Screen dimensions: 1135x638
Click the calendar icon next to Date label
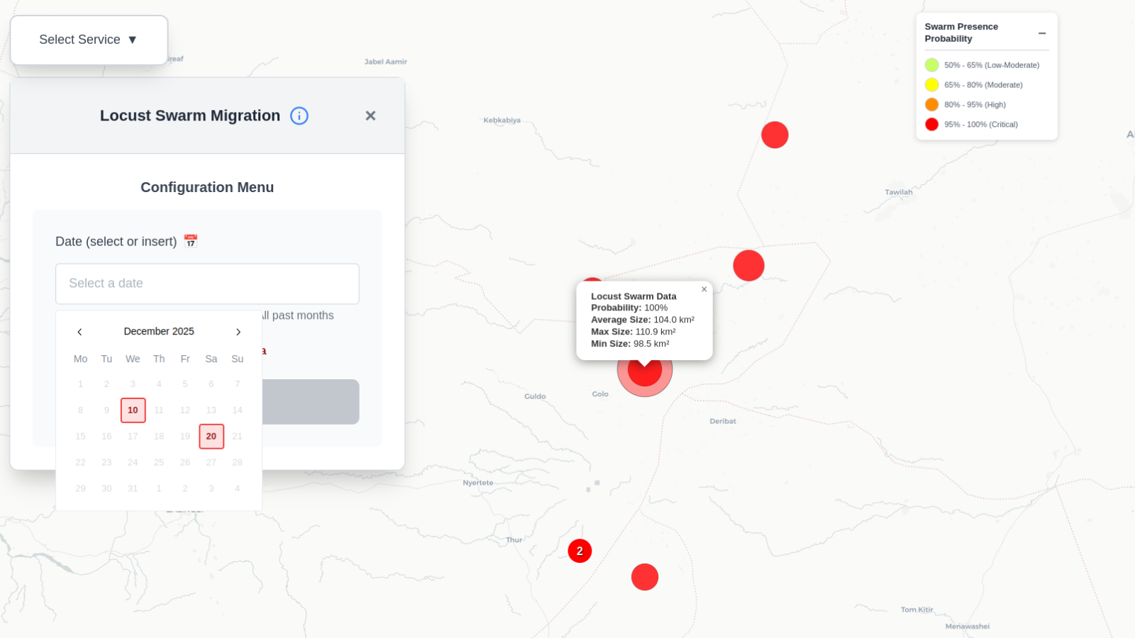coord(191,241)
